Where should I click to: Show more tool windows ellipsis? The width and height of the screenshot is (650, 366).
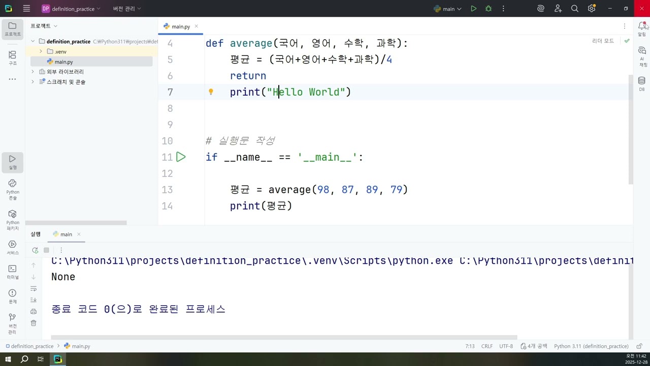13,79
